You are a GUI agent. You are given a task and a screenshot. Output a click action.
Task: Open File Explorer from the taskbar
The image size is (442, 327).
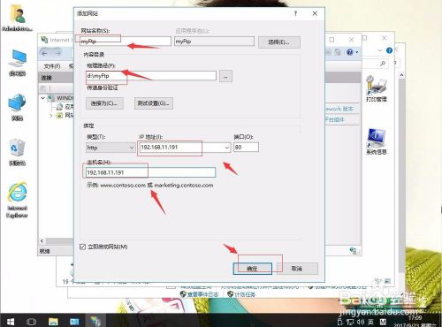click(x=53, y=321)
